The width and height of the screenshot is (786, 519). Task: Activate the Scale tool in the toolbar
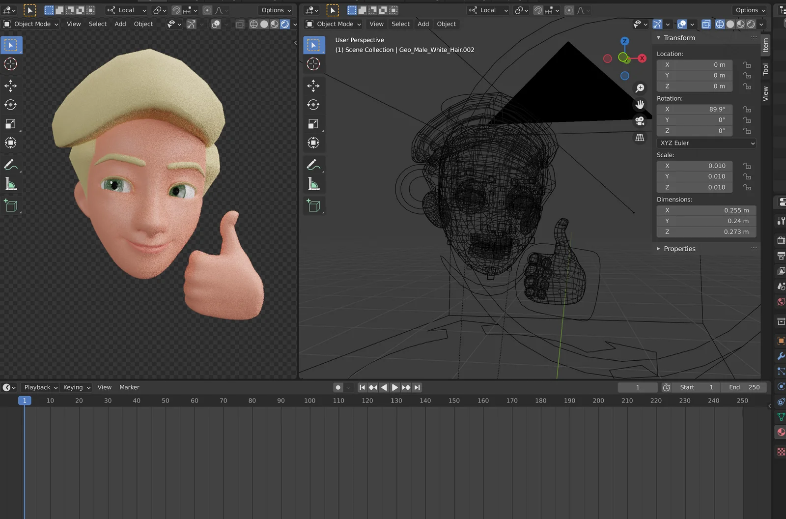(11, 124)
